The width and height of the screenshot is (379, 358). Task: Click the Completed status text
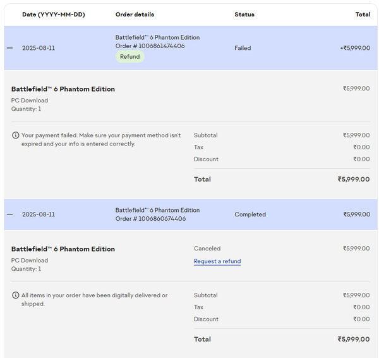point(250,214)
